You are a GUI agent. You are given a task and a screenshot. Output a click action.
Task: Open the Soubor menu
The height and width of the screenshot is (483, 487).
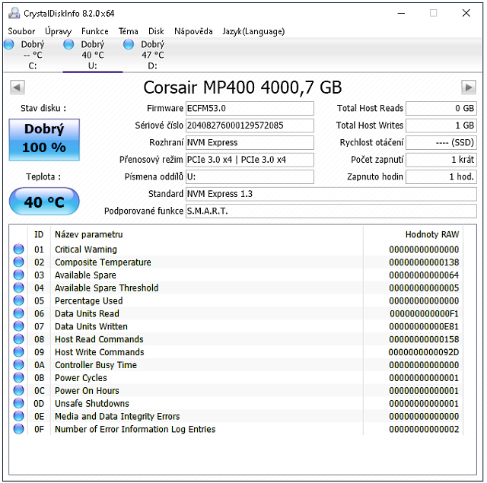[21, 31]
